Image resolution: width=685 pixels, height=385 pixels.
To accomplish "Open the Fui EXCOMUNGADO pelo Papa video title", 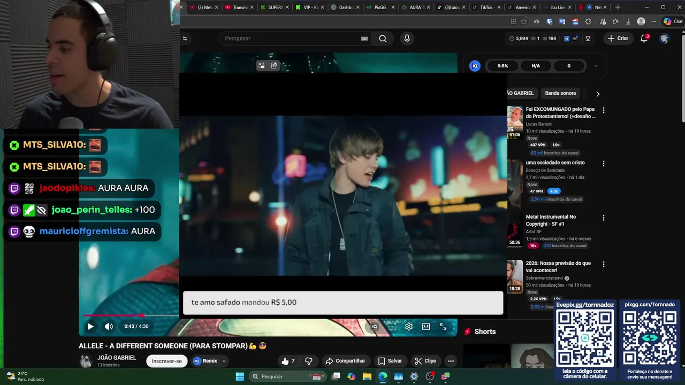I will (560, 113).
